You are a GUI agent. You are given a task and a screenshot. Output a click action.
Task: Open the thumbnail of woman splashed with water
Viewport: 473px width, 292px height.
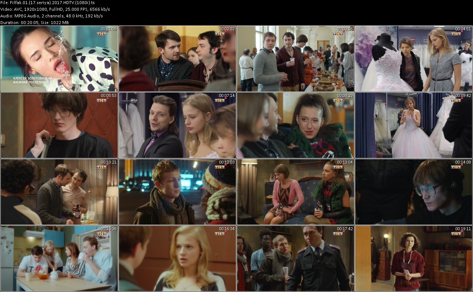pyautogui.click(x=59, y=58)
